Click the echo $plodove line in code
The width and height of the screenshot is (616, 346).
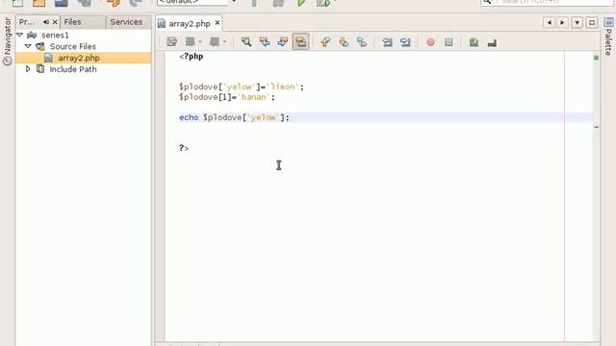point(234,117)
